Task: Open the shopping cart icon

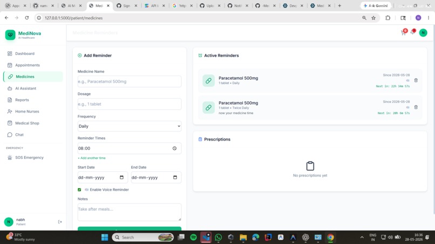Action: tap(403, 33)
